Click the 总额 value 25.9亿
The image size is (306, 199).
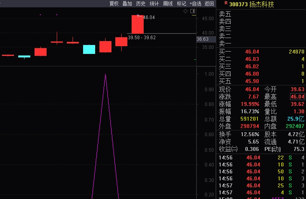tap(296, 119)
